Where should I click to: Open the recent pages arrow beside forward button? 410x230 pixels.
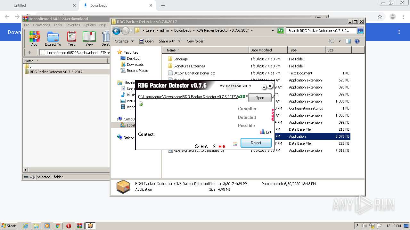point(131,31)
